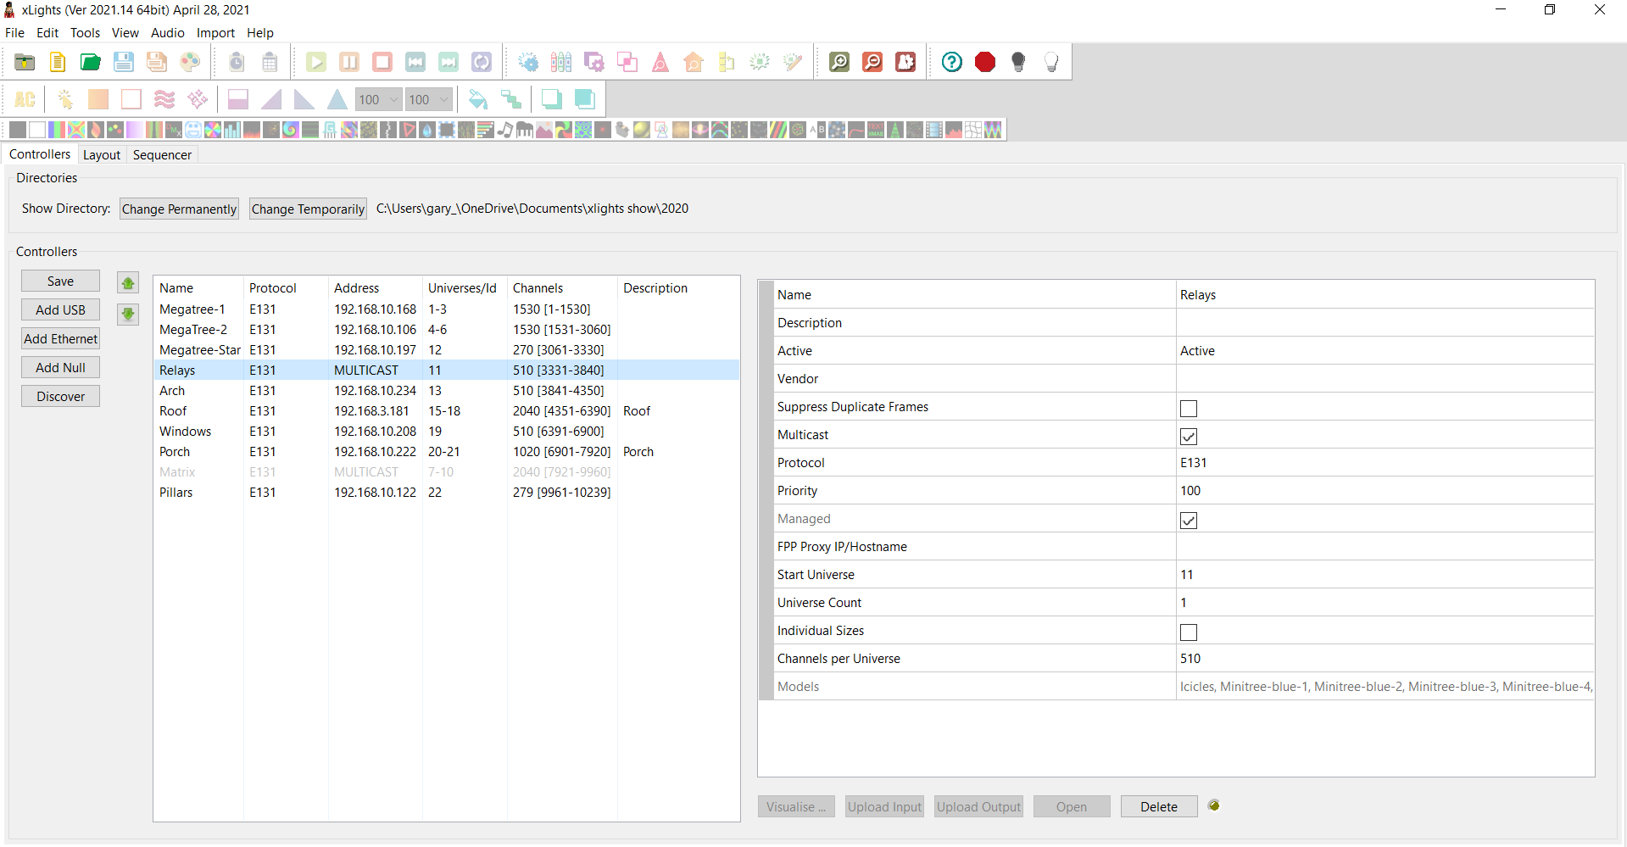Select the Shimmer waves AC tool
1627x847 pixels.
point(164,99)
